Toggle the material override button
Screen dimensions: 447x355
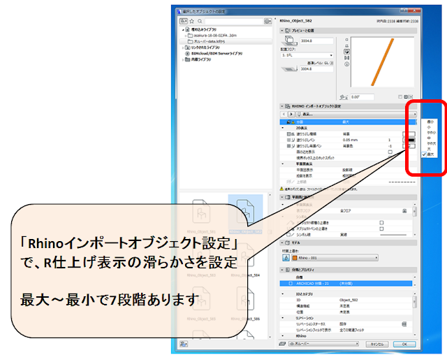286,258
